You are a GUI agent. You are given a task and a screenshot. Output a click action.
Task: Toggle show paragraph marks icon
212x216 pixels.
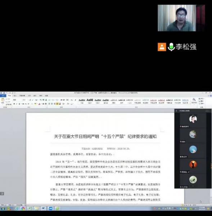click(x=75, y=100)
